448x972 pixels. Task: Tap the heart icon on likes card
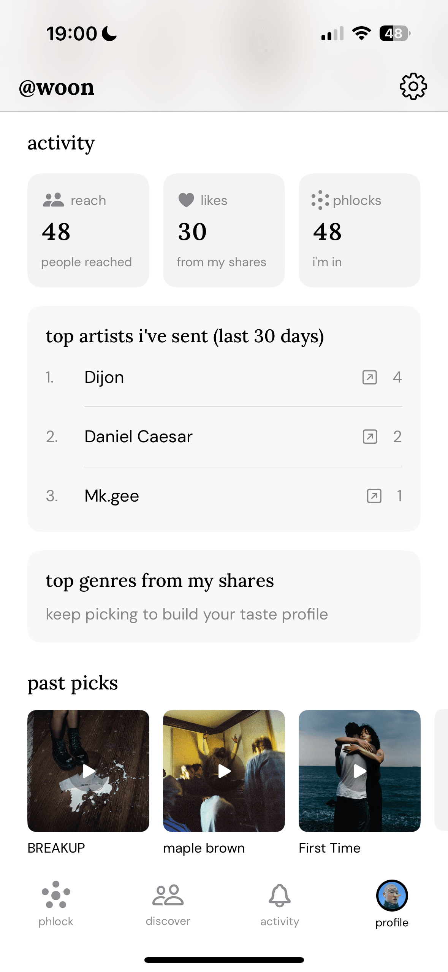tap(186, 200)
